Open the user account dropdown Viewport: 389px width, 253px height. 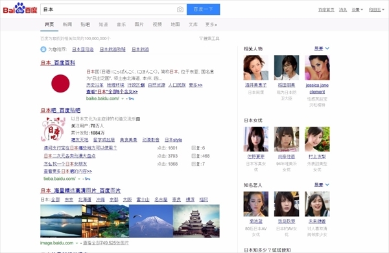click(x=377, y=10)
